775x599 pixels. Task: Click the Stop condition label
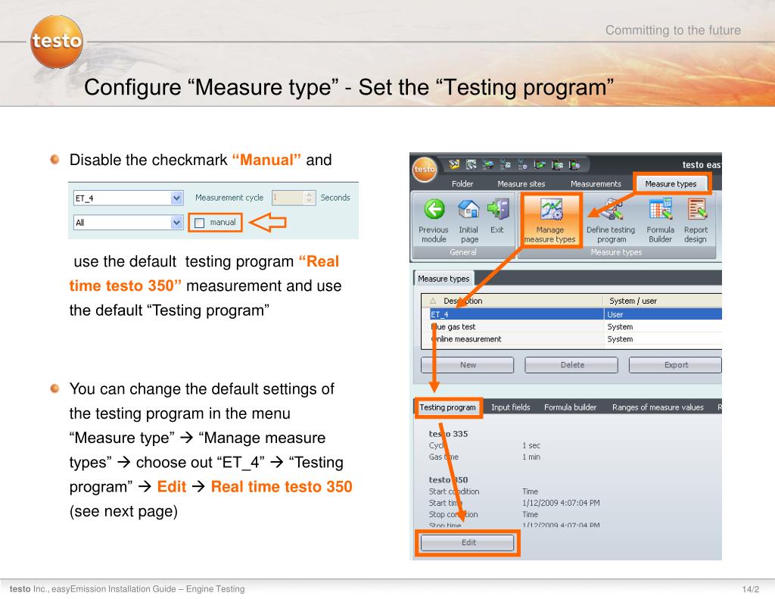click(x=453, y=514)
